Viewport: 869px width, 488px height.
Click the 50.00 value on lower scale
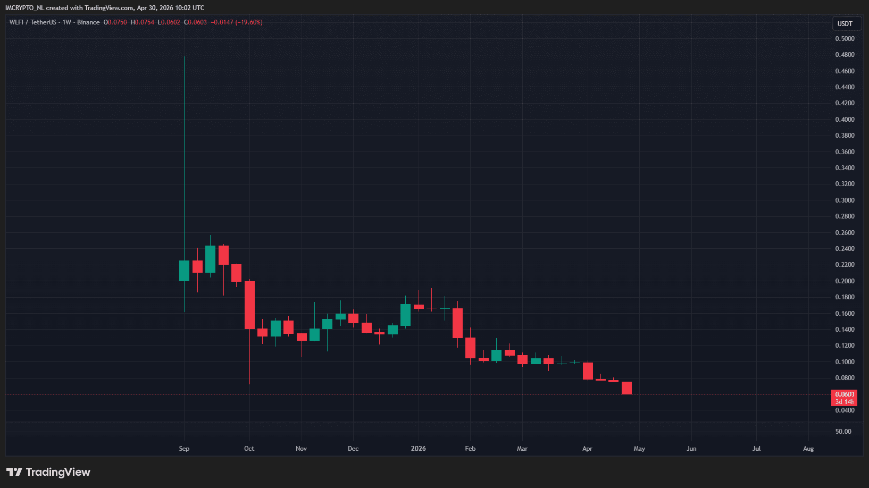pyautogui.click(x=843, y=432)
